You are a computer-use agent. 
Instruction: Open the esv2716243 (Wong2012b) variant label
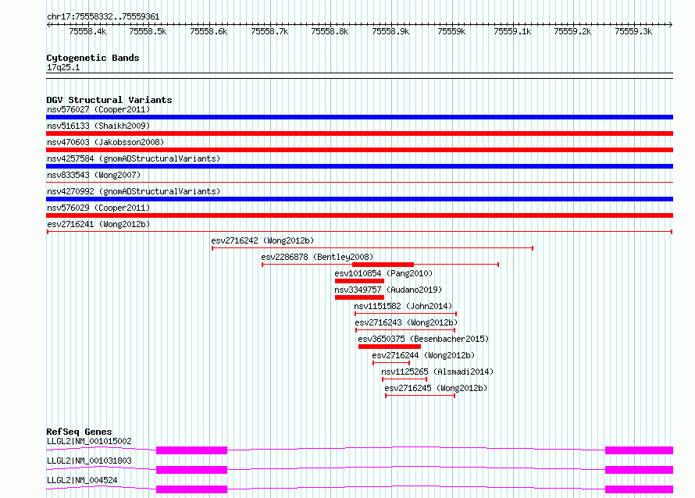click(x=406, y=322)
